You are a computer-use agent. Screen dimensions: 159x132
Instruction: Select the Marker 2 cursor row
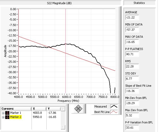pyautogui.click(x=30, y=117)
